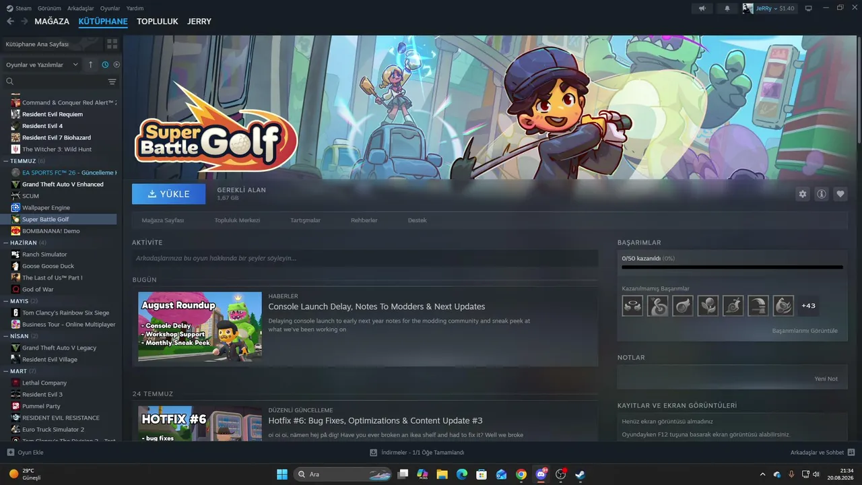Add Super Battle Golf to favorites
This screenshot has height=485, width=862.
click(x=840, y=194)
